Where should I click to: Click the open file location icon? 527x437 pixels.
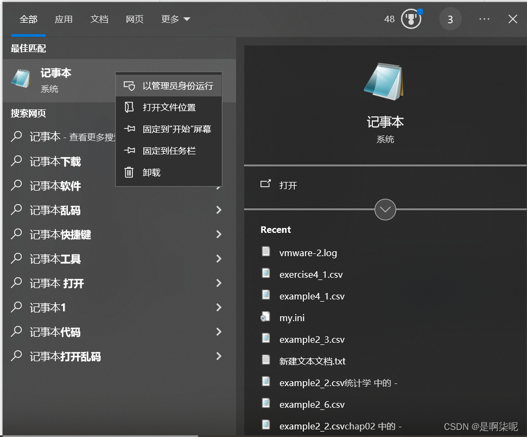129,107
